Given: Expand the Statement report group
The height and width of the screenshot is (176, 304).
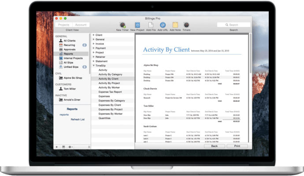Looking at the screenshot, I should point(93,61).
